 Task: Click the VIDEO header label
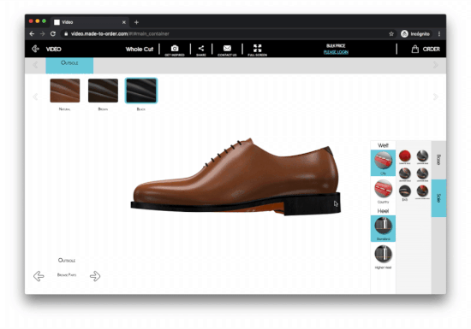tap(53, 50)
